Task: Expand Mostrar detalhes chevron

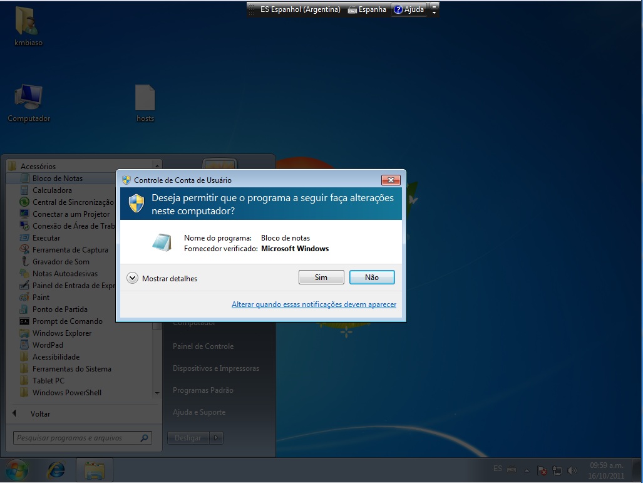Action: click(x=132, y=278)
